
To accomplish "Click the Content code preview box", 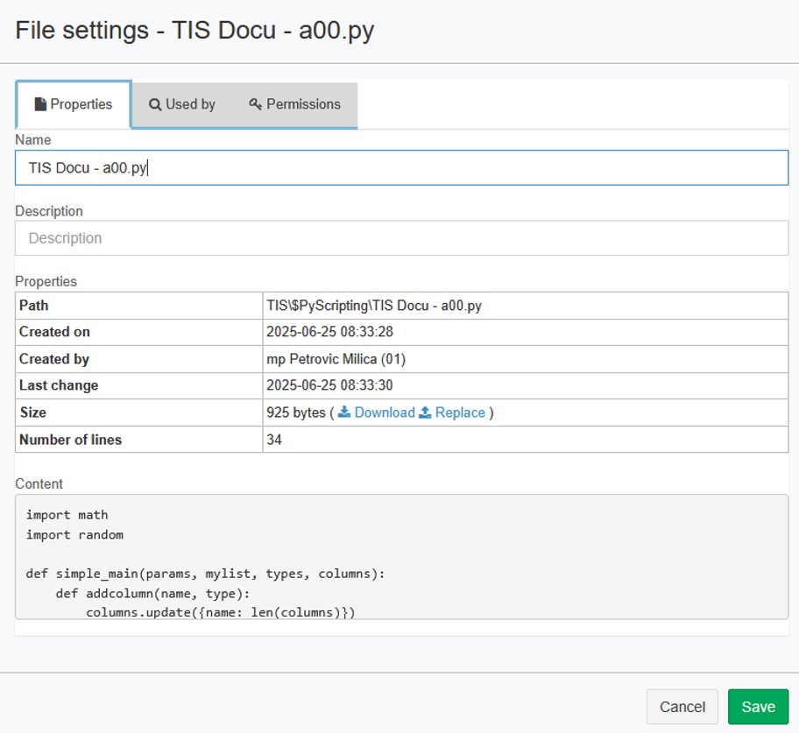I will (x=401, y=557).
